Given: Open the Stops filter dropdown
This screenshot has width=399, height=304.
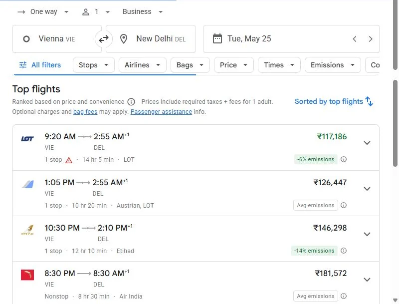Looking at the screenshot, I should 94,65.
